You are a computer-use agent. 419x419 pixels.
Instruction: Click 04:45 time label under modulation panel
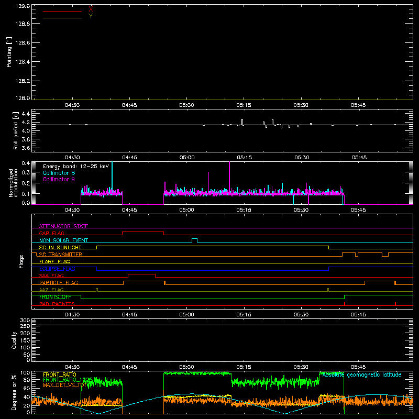pyautogui.click(x=129, y=210)
